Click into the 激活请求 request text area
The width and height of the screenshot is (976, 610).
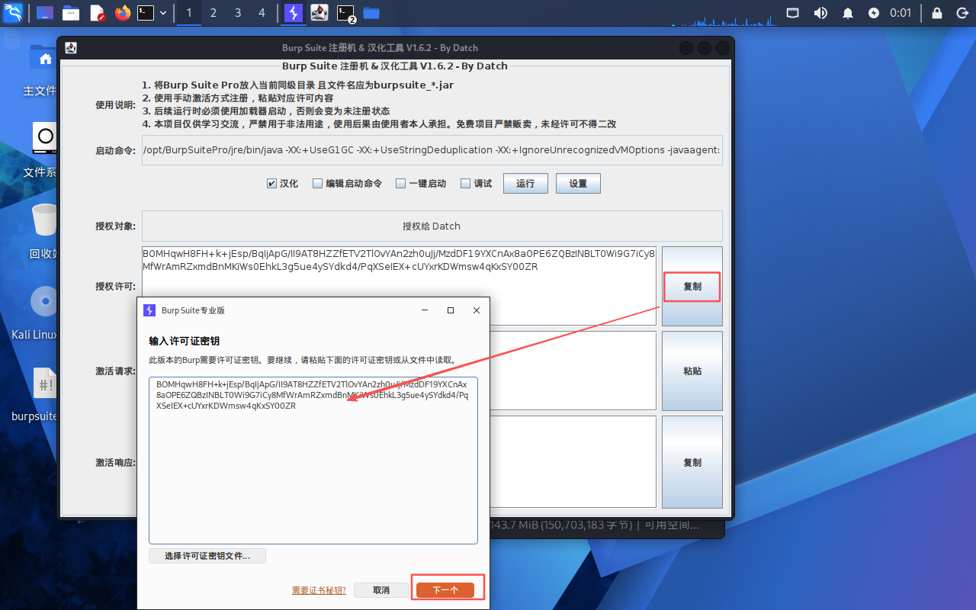click(572, 371)
